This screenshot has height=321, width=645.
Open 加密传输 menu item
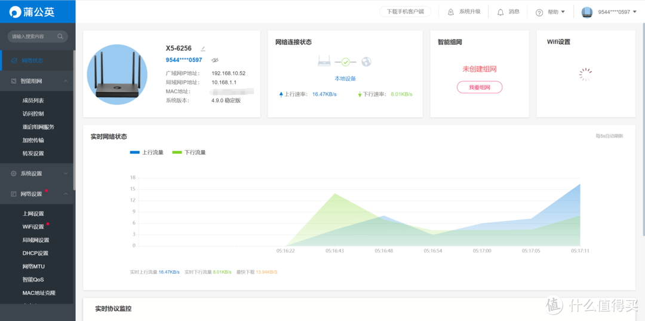(x=33, y=140)
